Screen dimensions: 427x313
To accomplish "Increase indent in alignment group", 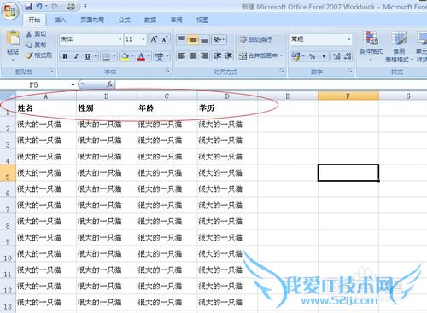I will pyautogui.click(x=228, y=56).
